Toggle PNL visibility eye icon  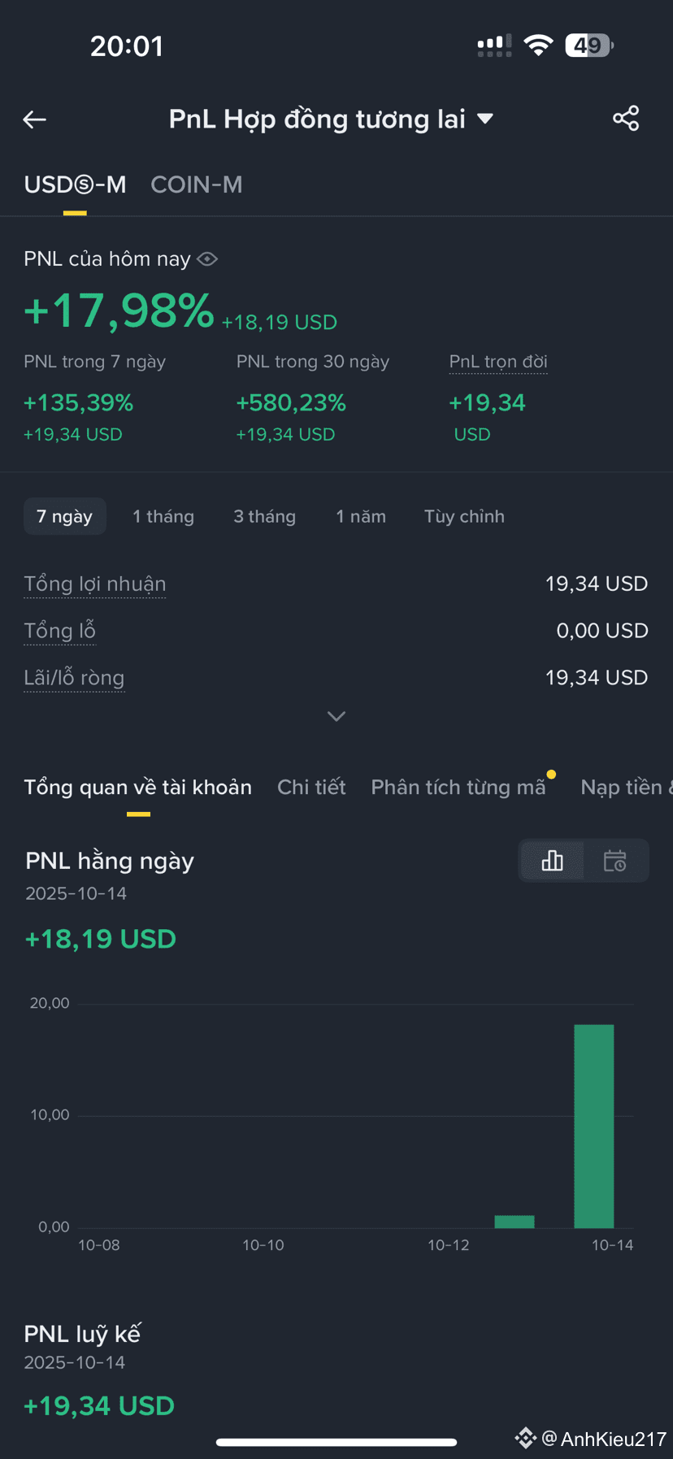[x=207, y=259]
